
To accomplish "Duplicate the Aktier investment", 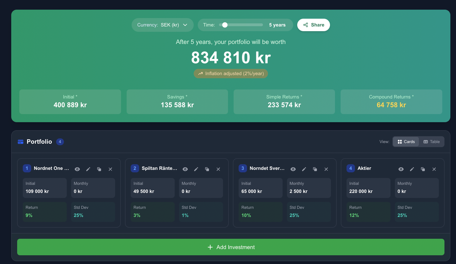I will (423, 169).
